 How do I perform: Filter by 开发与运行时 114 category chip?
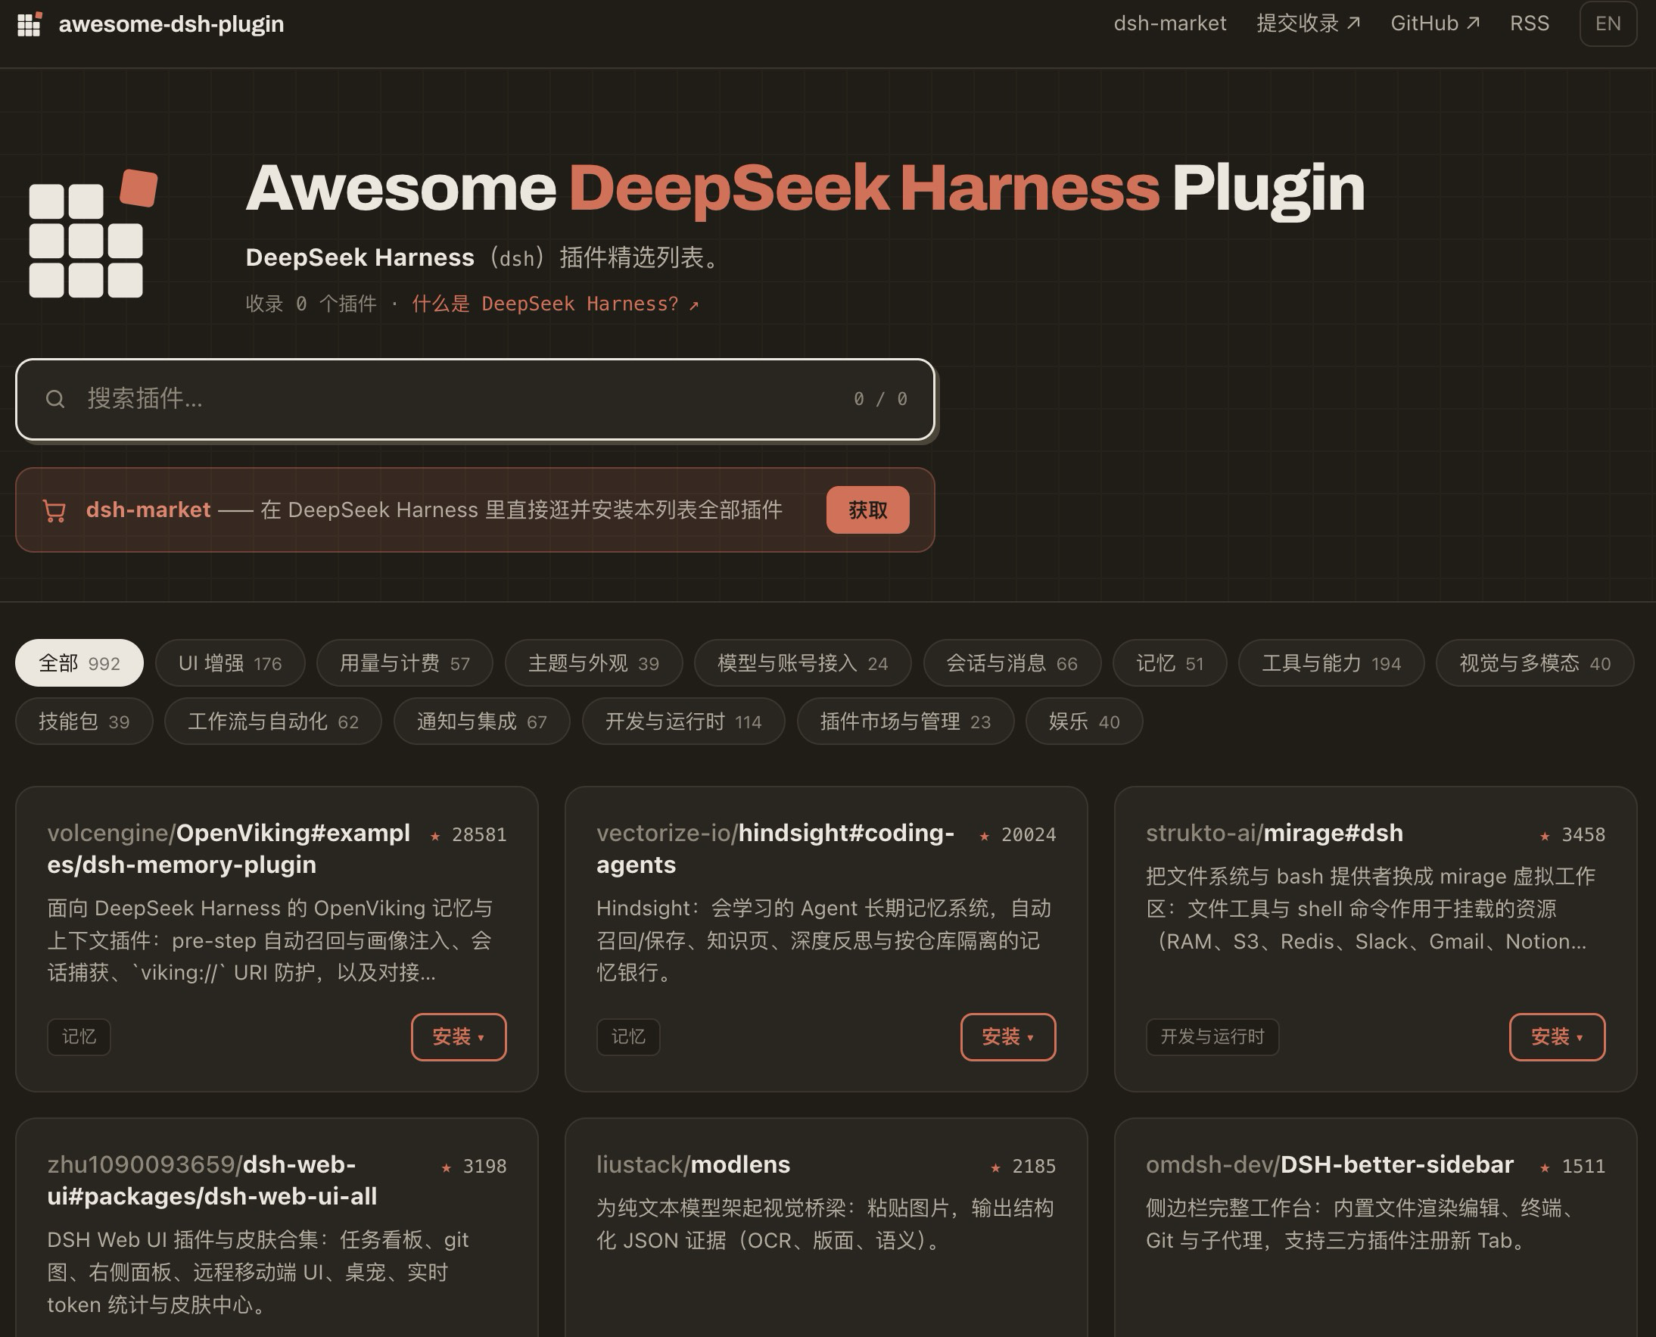[683, 721]
